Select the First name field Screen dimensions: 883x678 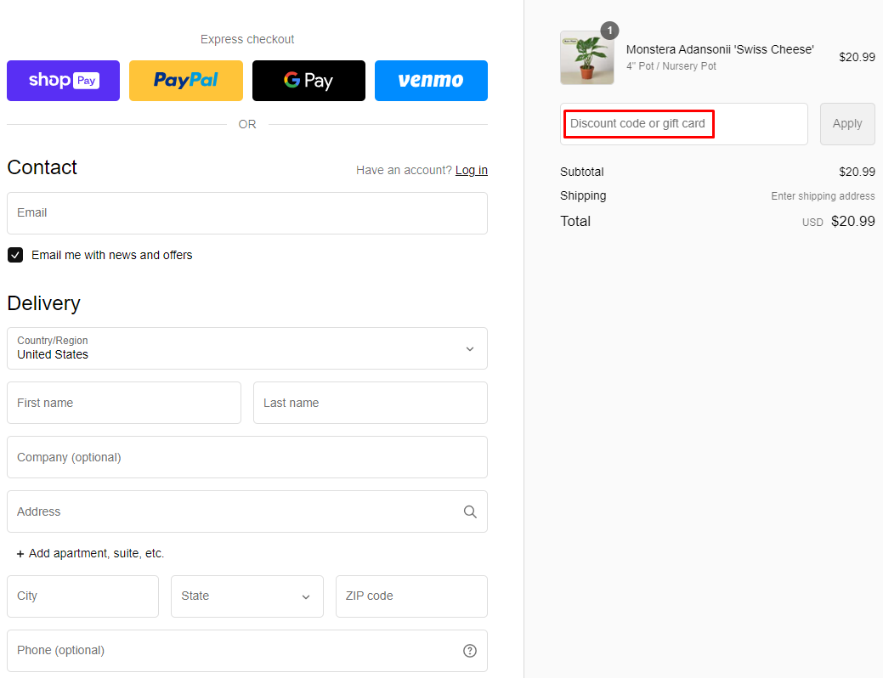(124, 403)
